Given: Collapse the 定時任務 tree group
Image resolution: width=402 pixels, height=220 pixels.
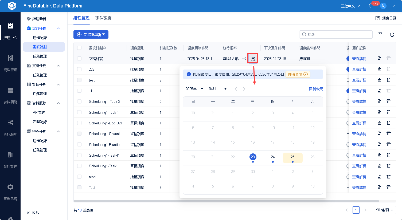Looking at the screenshot, I should click(58, 28).
